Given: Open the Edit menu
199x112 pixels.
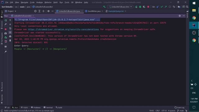Looking at the screenshot, I should [x=12, y=2].
